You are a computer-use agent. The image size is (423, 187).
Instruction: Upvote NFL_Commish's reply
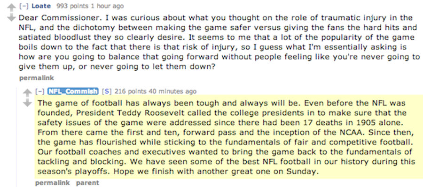[27, 93]
